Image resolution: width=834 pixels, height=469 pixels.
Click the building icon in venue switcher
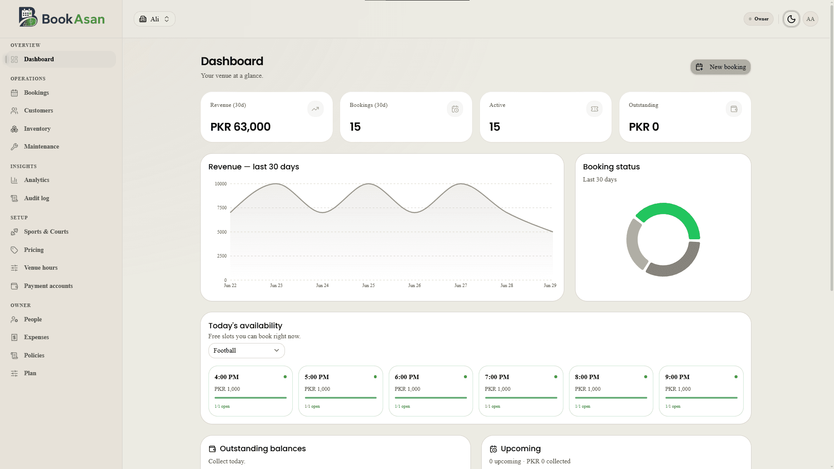click(143, 19)
